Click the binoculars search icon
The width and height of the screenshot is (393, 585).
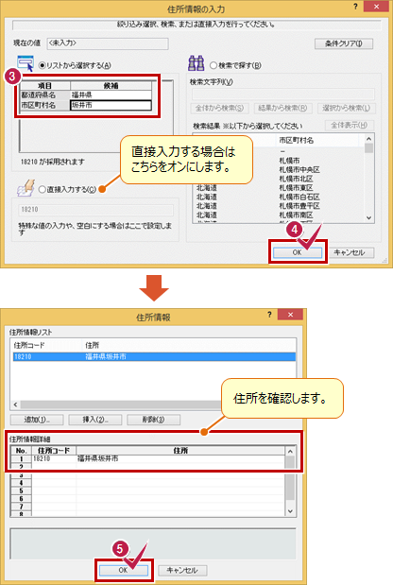click(x=196, y=63)
